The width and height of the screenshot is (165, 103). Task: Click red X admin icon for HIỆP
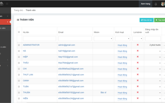click(x=138, y=57)
